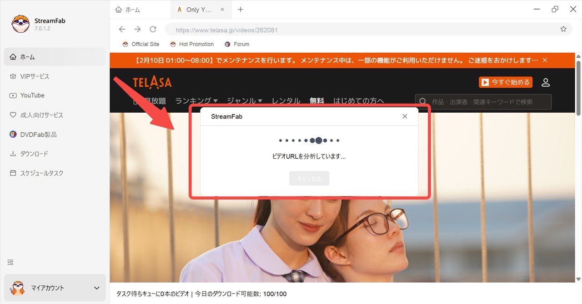Select ホーム in the sidebar

click(26, 56)
